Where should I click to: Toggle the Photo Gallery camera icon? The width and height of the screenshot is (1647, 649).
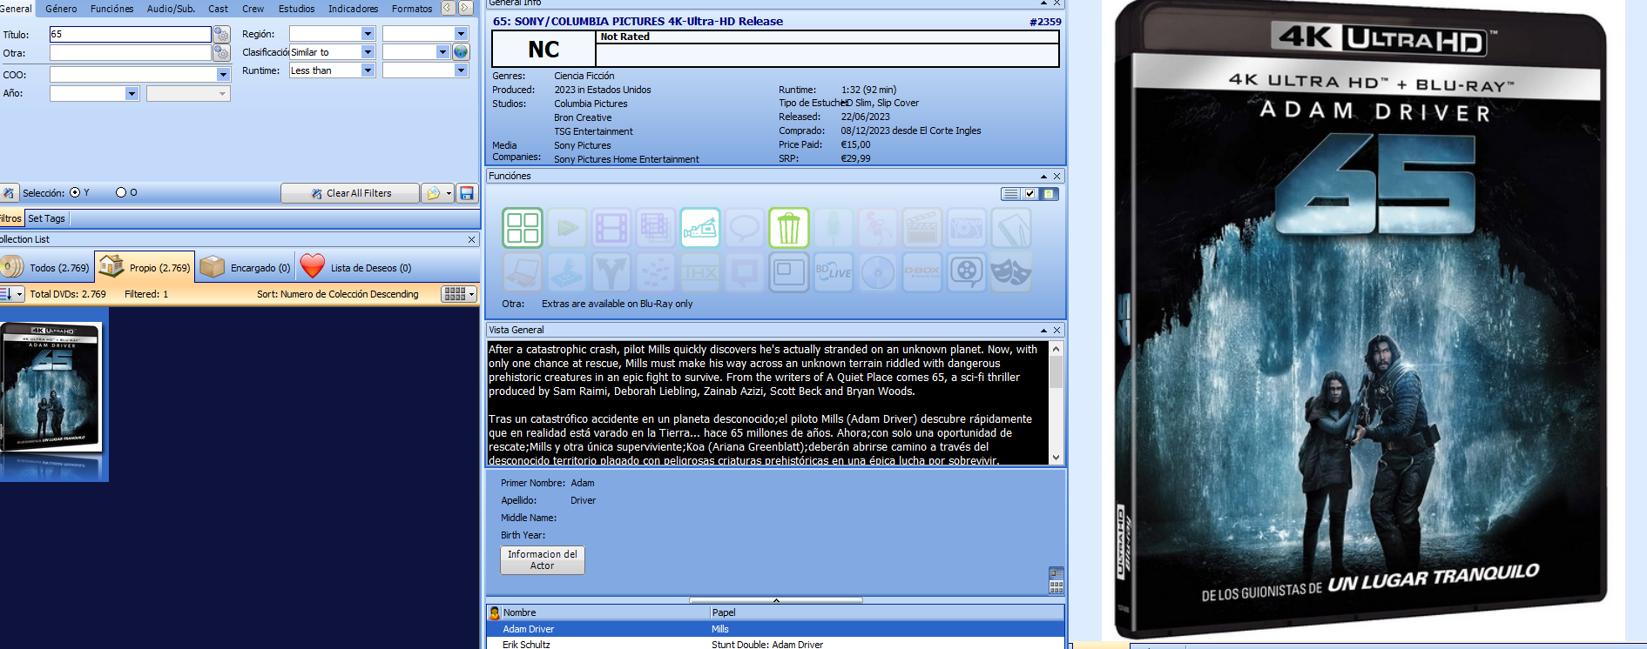967,228
